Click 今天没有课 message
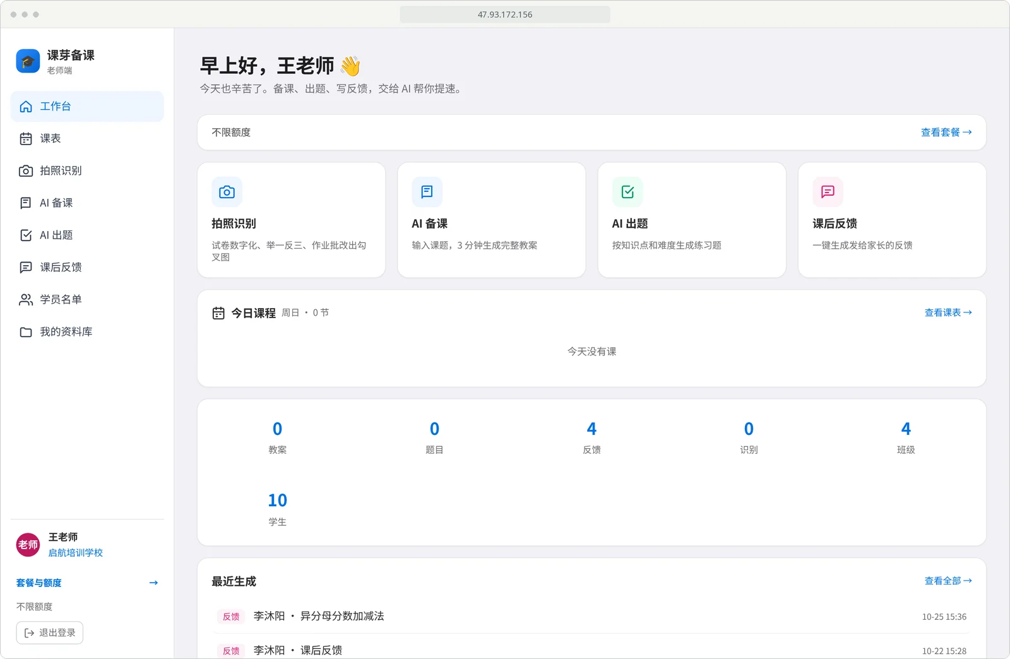Image resolution: width=1010 pixels, height=659 pixels. (591, 352)
